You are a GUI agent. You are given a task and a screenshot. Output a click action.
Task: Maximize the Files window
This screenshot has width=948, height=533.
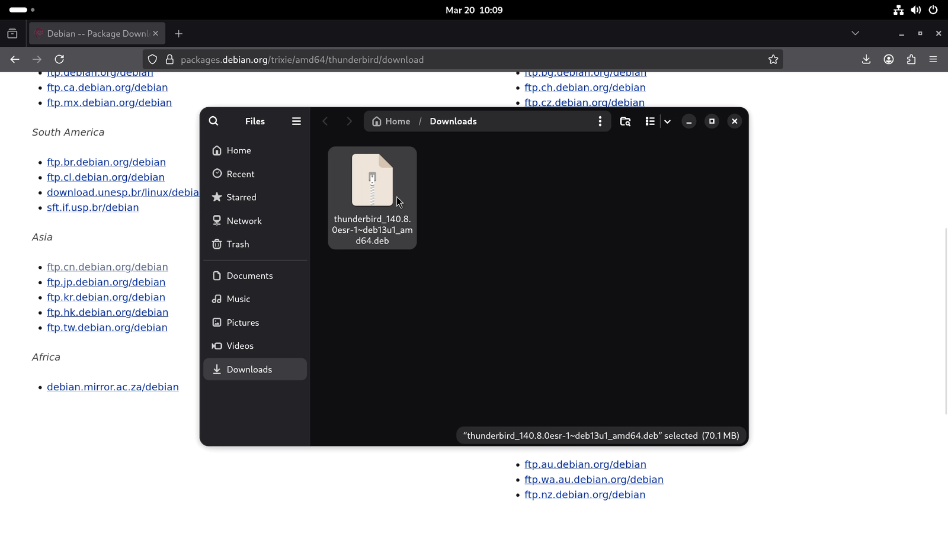[x=712, y=121]
